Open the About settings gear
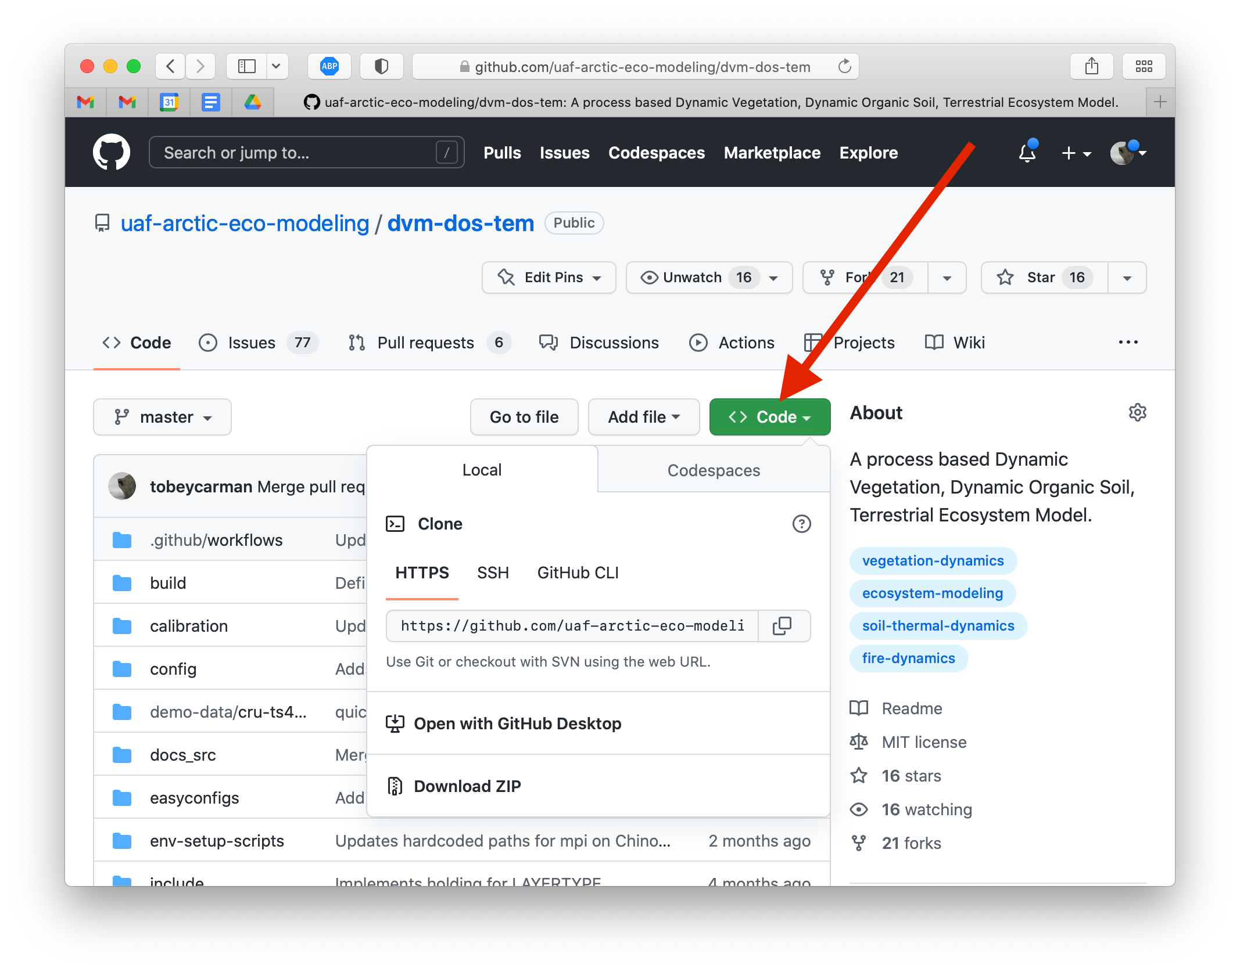Viewport: 1240px width, 972px height. (x=1137, y=412)
